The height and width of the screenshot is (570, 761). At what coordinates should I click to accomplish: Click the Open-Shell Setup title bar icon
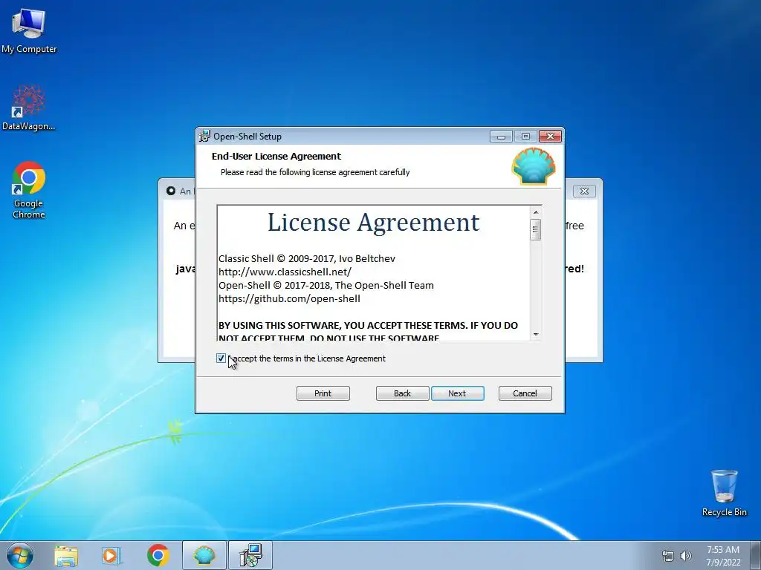point(205,137)
